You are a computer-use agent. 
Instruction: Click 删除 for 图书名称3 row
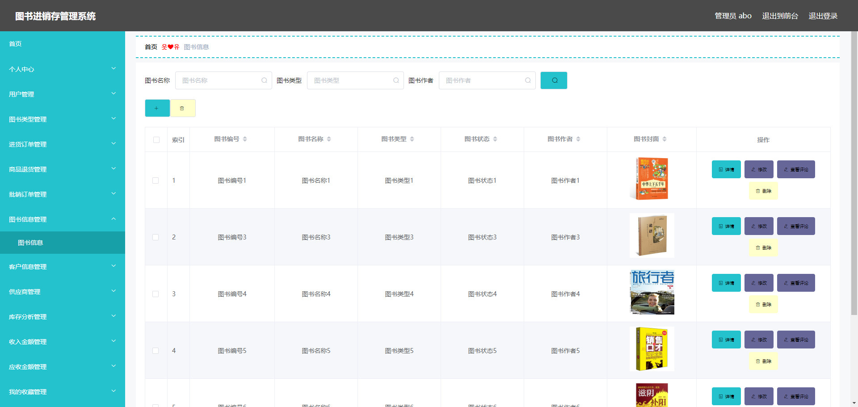click(x=763, y=248)
